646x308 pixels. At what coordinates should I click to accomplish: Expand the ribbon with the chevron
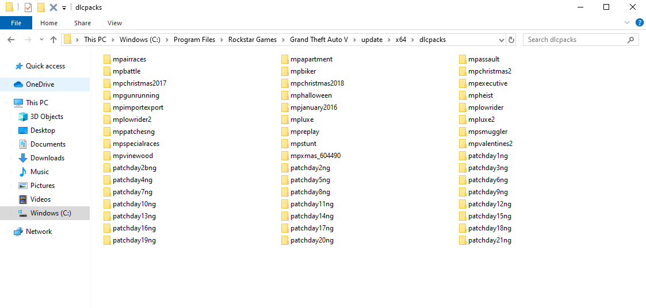[x=627, y=22]
